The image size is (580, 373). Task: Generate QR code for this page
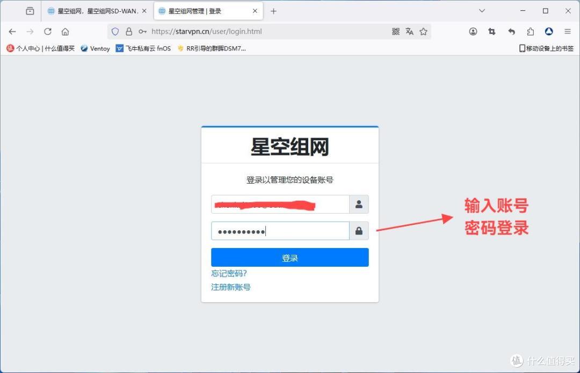(x=396, y=32)
